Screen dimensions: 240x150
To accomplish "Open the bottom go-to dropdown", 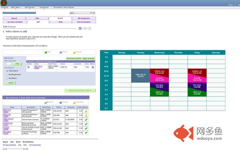I will click(x=13, y=149).
